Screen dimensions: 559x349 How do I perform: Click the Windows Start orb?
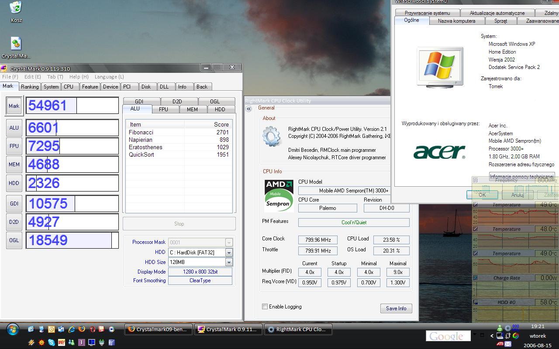[x=12, y=329]
